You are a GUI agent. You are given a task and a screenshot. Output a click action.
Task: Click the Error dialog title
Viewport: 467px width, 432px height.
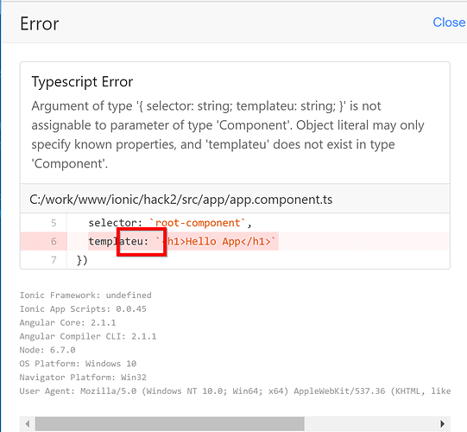(40, 23)
